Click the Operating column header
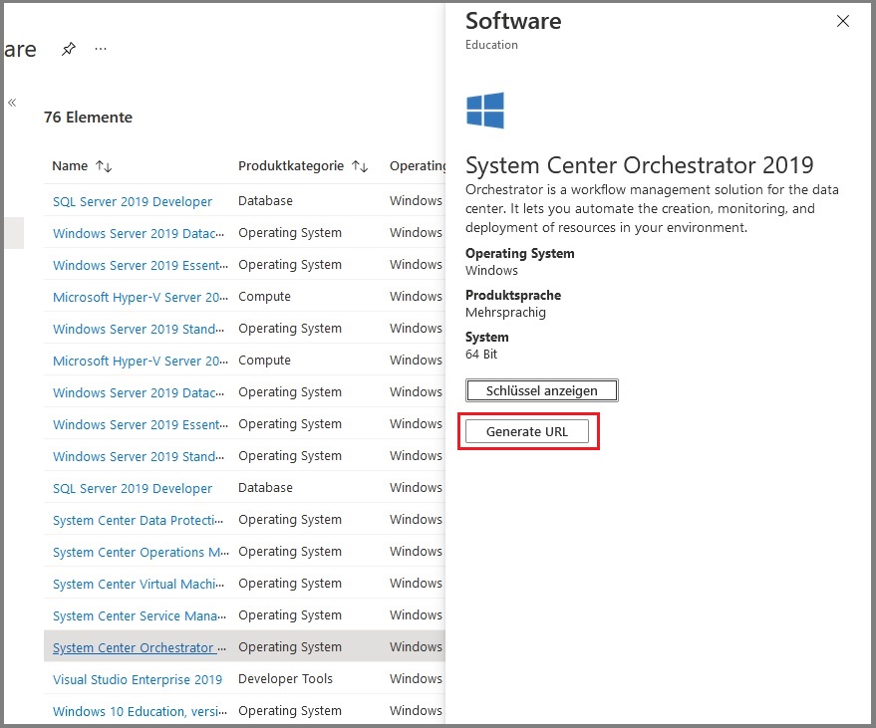The width and height of the screenshot is (876, 728). coord(417,166)
